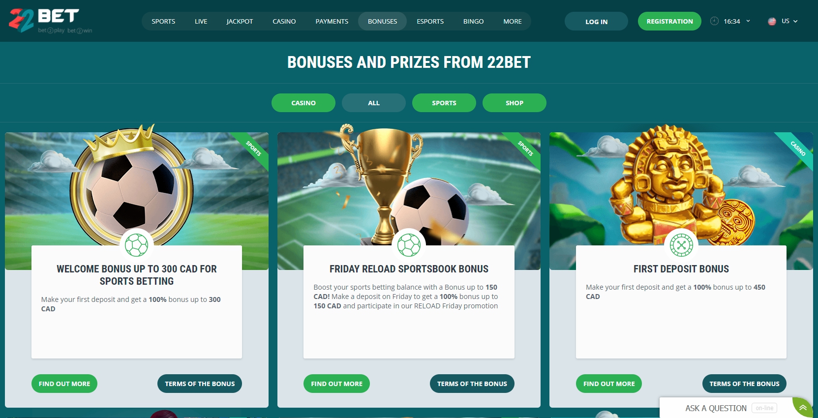
Task: Click Find Out More on Friday Reload bonus
Action: tap(337, 384)
